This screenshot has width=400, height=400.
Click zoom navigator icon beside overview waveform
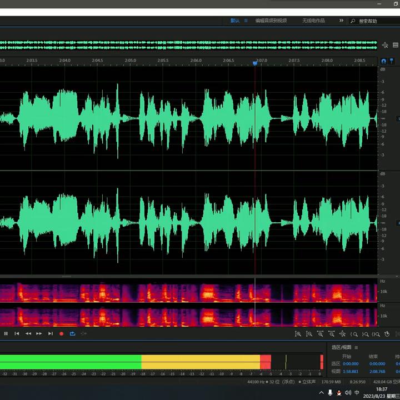(385, 45)
